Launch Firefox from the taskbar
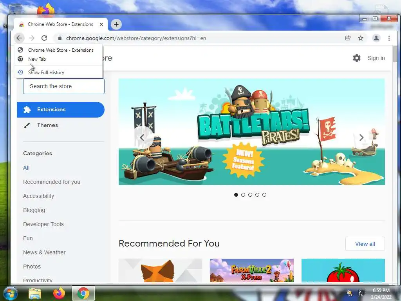The height and width of the screenshot is (301, 401). tap(59, 293)
